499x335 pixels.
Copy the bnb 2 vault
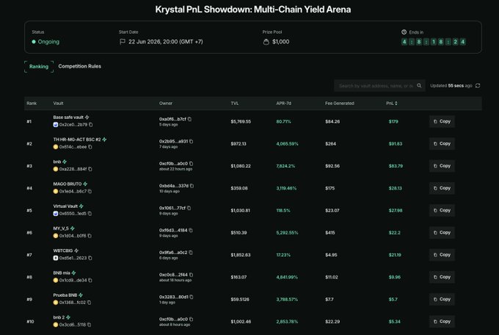(442, 321)
